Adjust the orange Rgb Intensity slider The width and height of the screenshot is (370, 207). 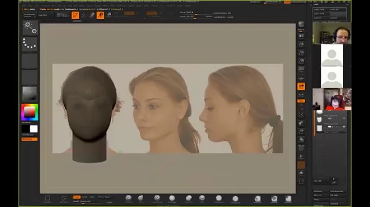click(129, 13)
